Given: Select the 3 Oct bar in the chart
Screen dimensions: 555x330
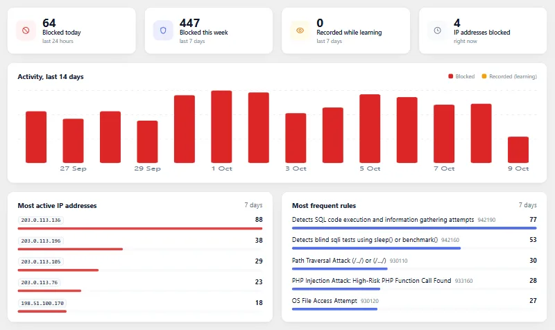Looking at the screenshot, I should tap(296, 138).
